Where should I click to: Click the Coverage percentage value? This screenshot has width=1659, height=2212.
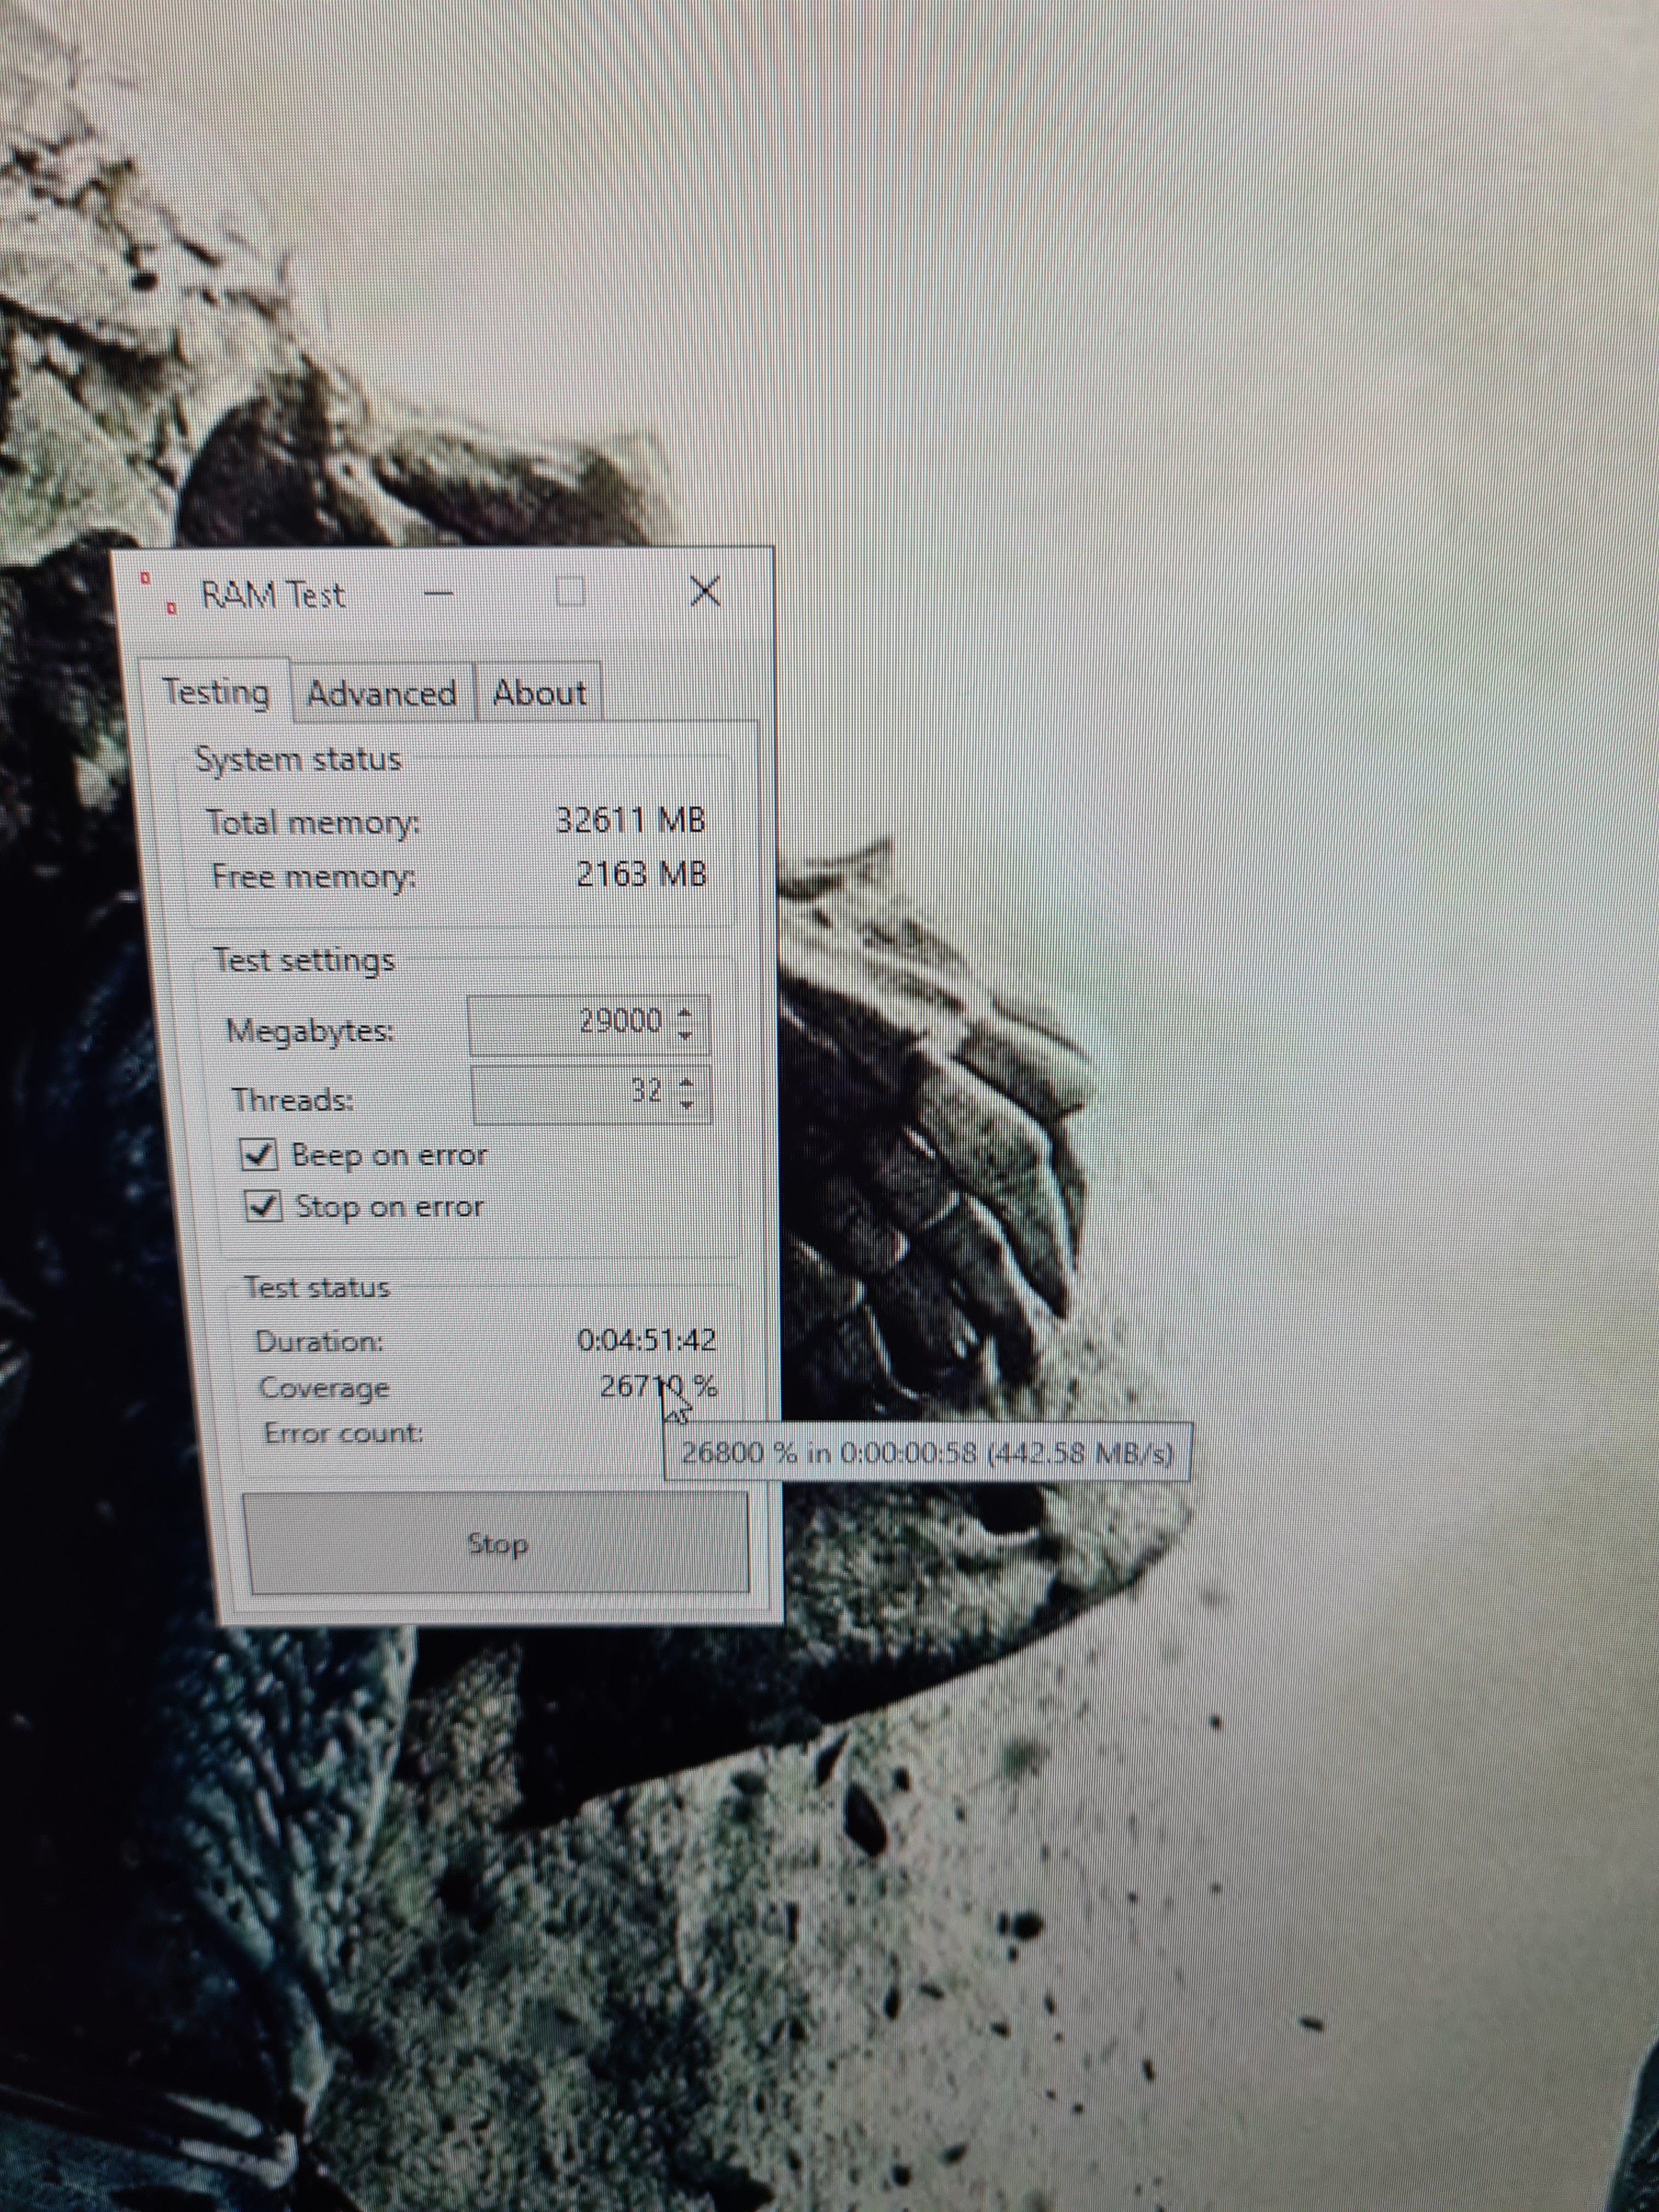coord(658,1386)
